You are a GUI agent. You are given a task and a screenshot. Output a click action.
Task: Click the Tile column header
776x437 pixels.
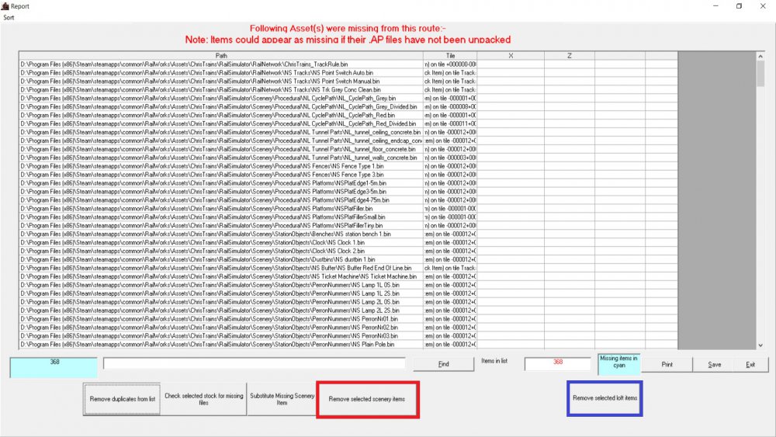click(450, 55)
